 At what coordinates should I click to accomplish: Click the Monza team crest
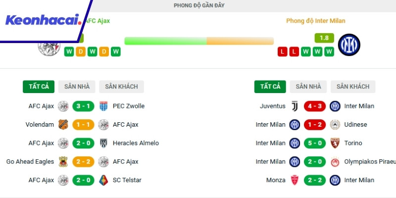click(x=295, y=180)
